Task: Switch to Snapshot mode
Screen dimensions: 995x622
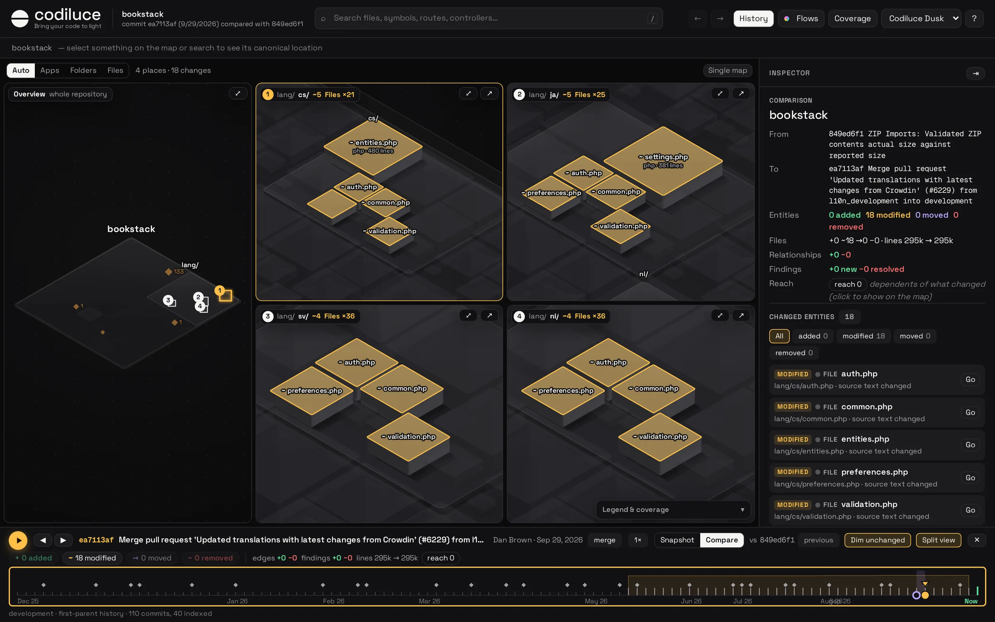Action: pos(677,540)
